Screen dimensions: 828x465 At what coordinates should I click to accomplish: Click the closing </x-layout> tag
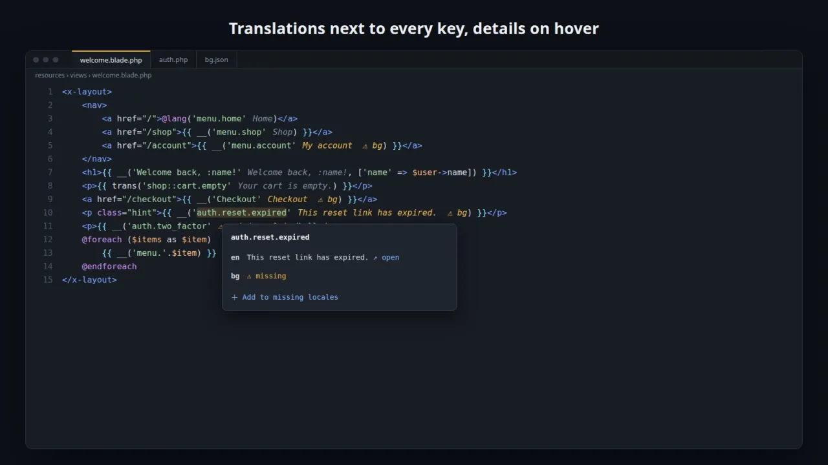pyautogui.click(x=89, y=280)
